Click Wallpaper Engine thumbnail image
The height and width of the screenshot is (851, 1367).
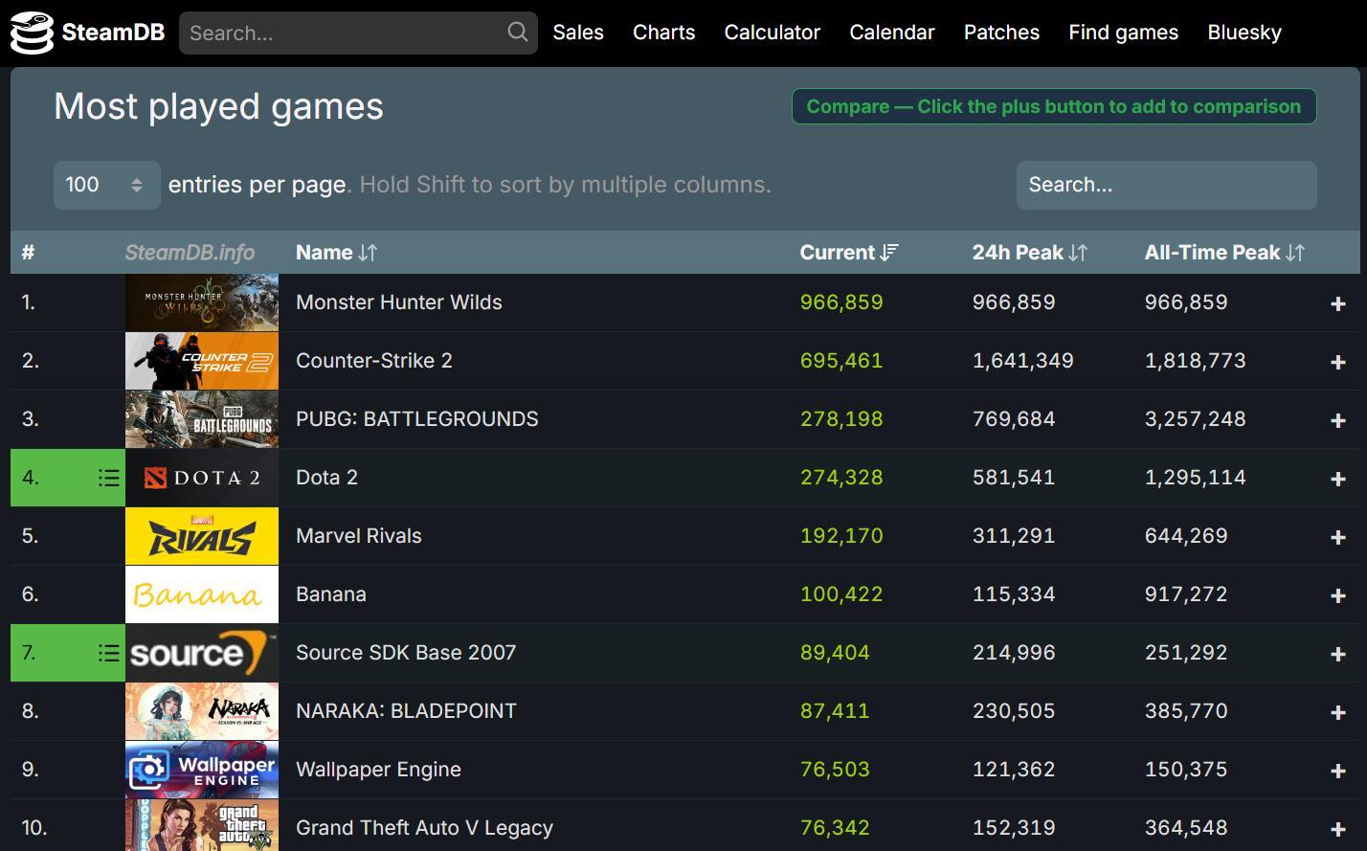202,770
